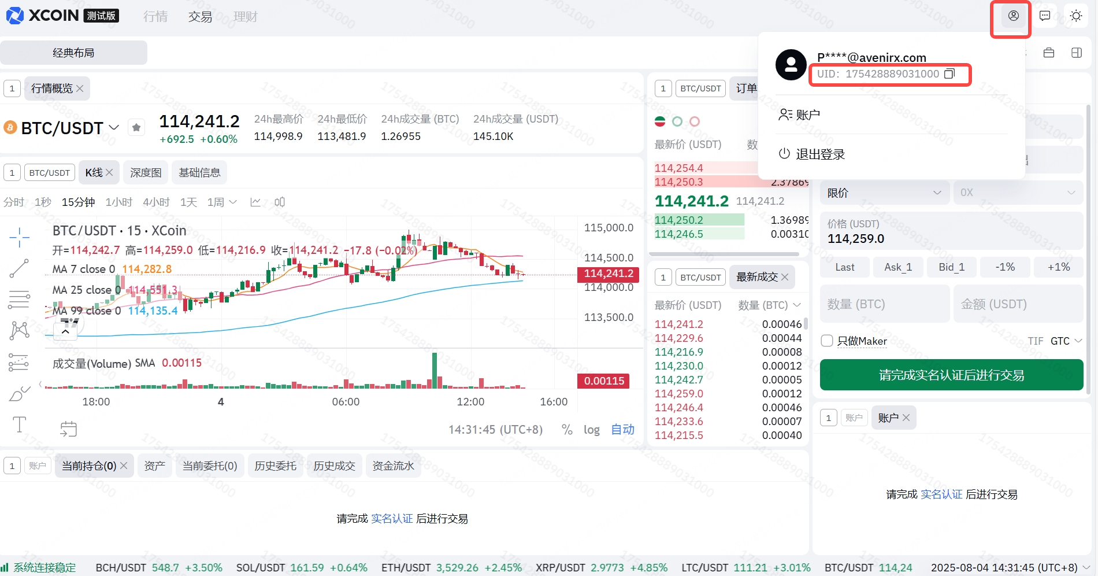The image size is (1098, 576).
Task: Toggle the log scale on chart
Action: 591,430
